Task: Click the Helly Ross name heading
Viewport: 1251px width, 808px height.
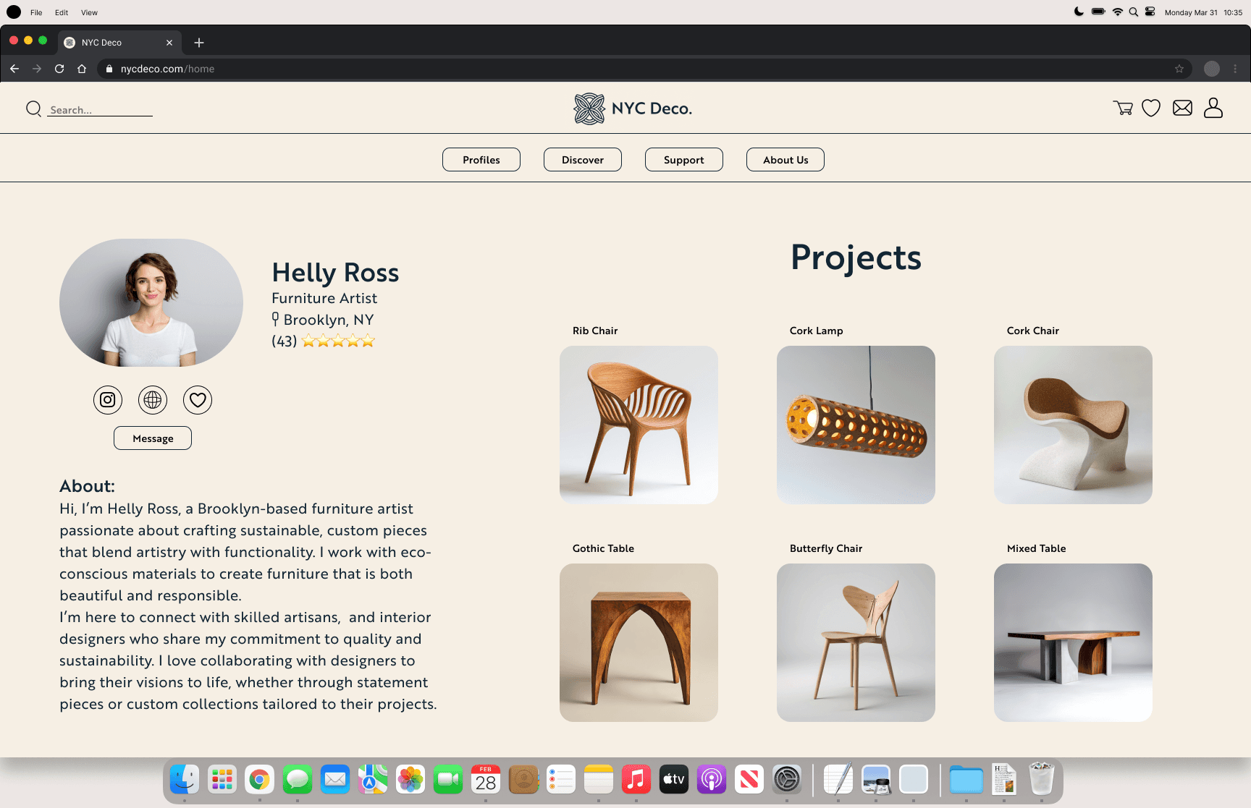Action: (x=335, y=273)
